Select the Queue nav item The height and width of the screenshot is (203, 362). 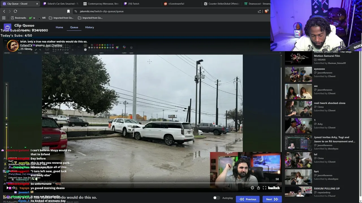click(74, 27)
